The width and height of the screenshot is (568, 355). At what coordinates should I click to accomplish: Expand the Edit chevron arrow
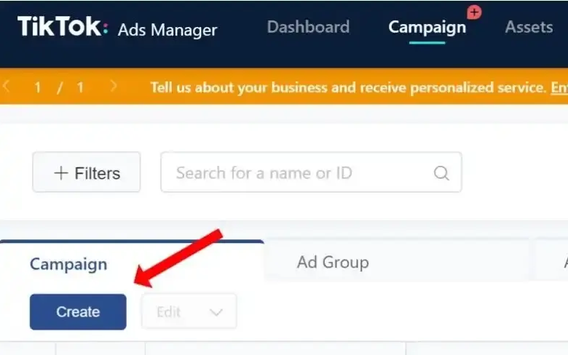click(x=216, y=312)
